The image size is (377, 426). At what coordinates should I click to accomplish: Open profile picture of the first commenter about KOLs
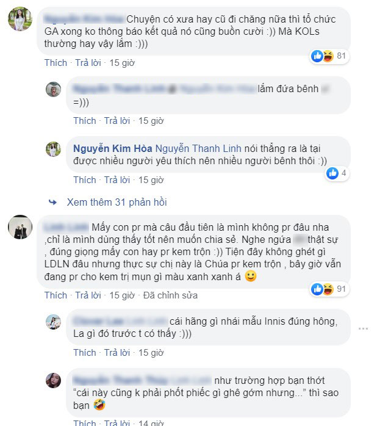[20, 19]
